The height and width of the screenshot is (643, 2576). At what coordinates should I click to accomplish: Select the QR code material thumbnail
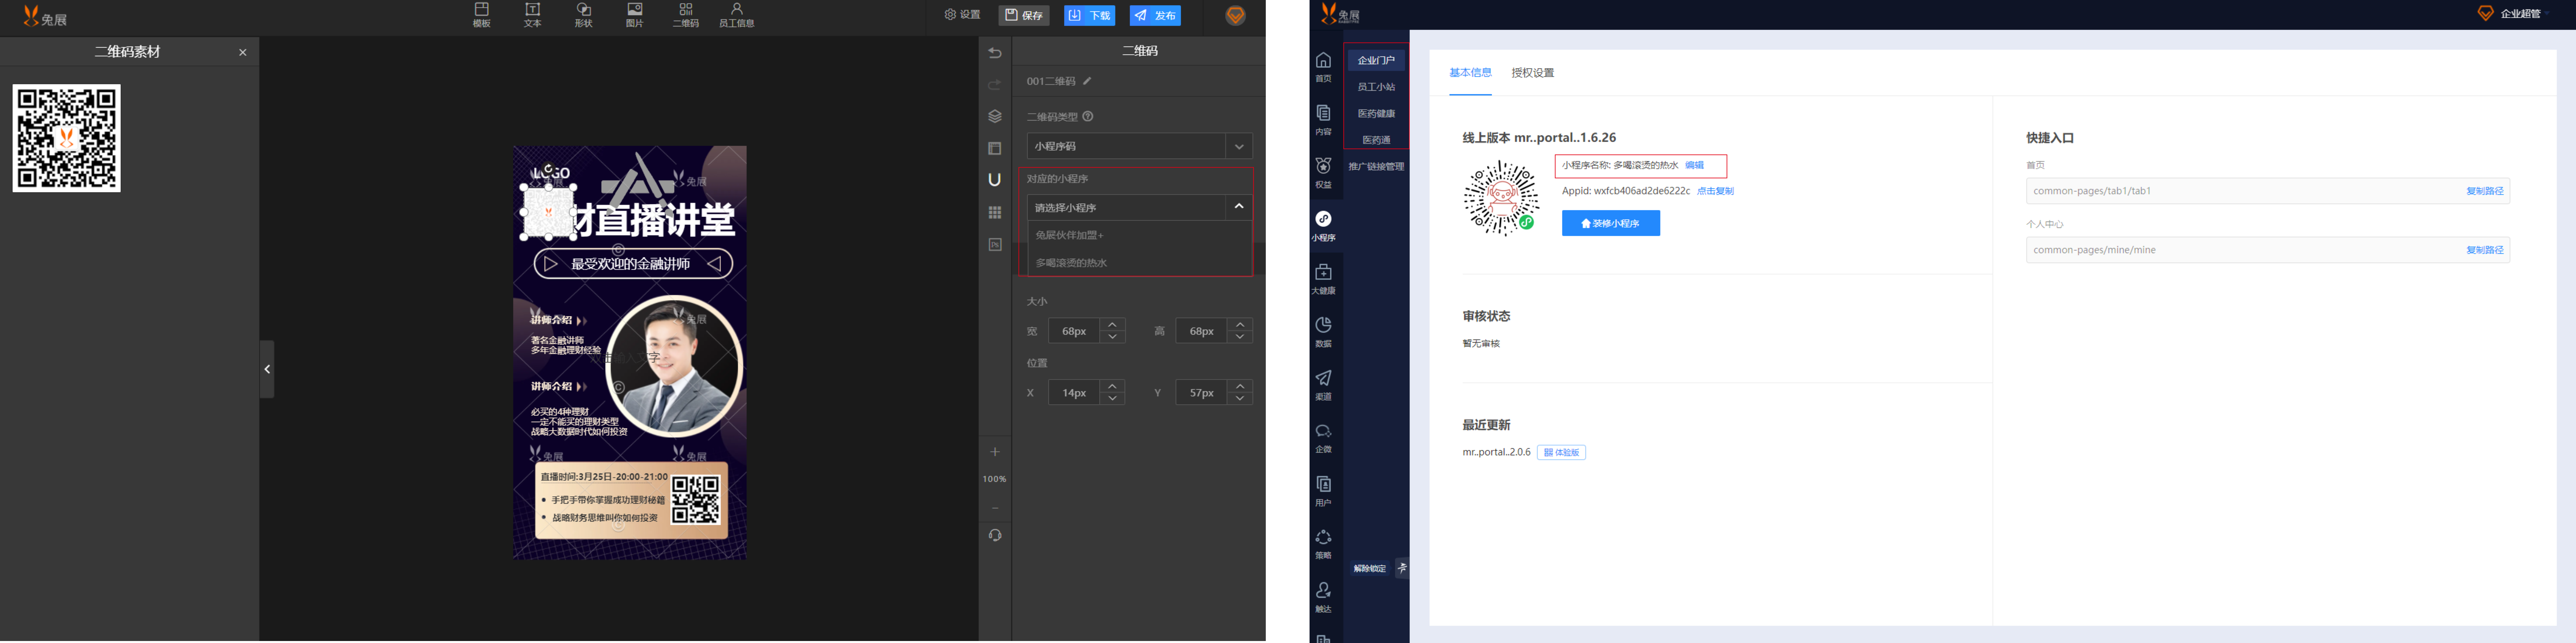tap(67, 138)
